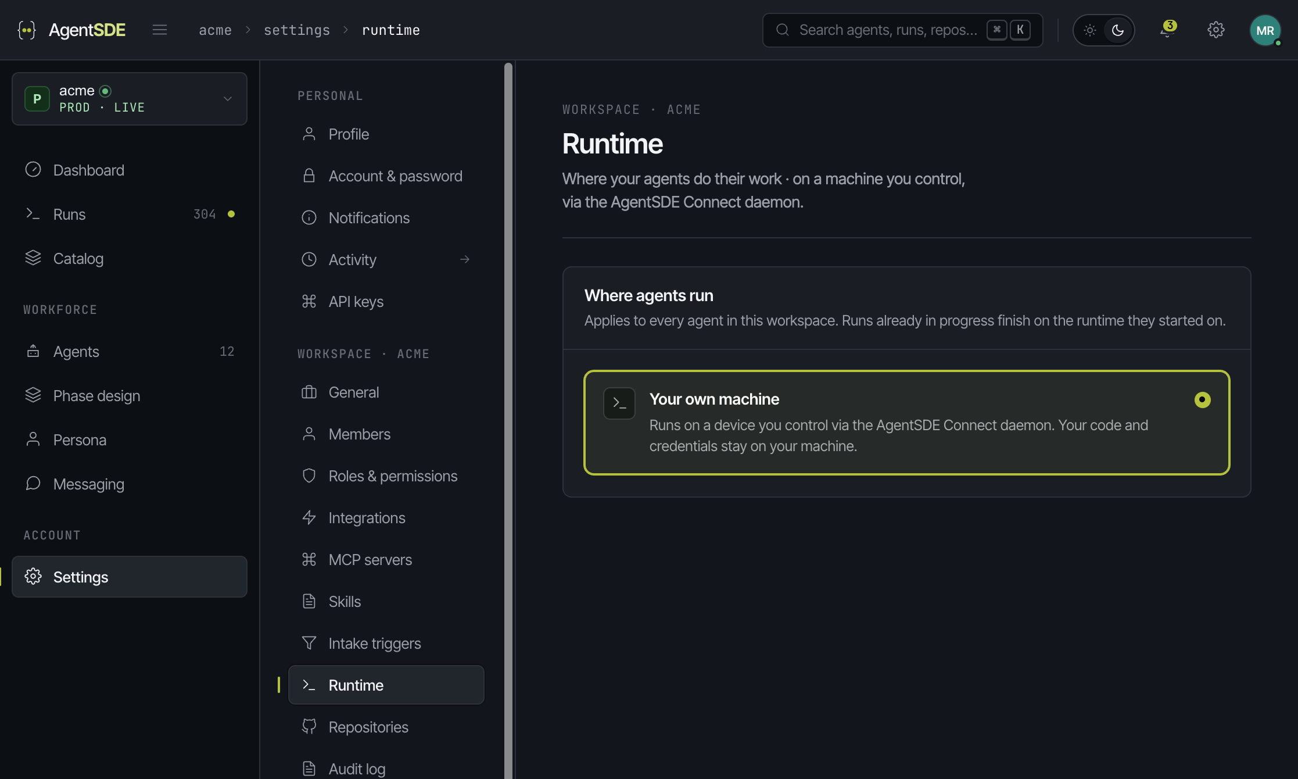1298x779 pixels.
Task: Open Profile settings
Action: click(x=386, y=134)
